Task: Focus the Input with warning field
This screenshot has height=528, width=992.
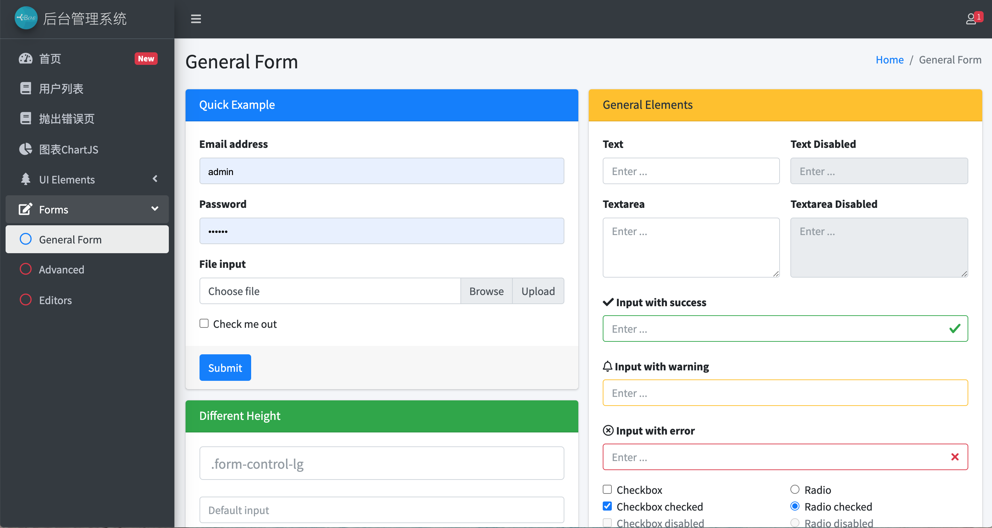Action: (x=785, y=392)
